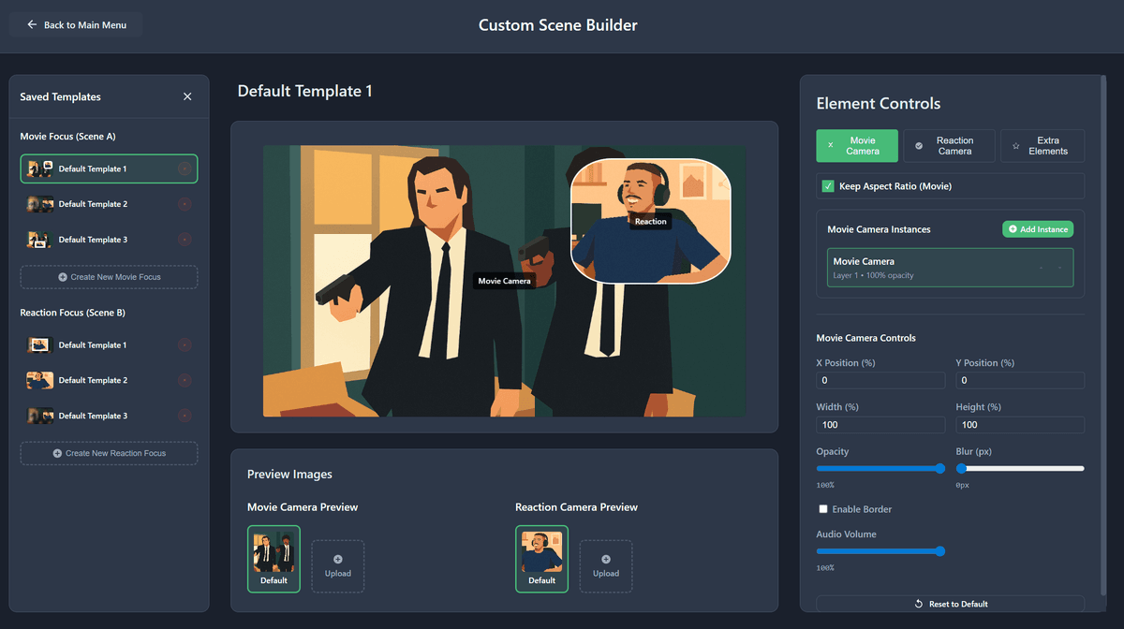This screenshot has height=629, width=1124.
Task: Click the Upload icon in Reaction Camera Preview
Action: [x=605, y=559]
